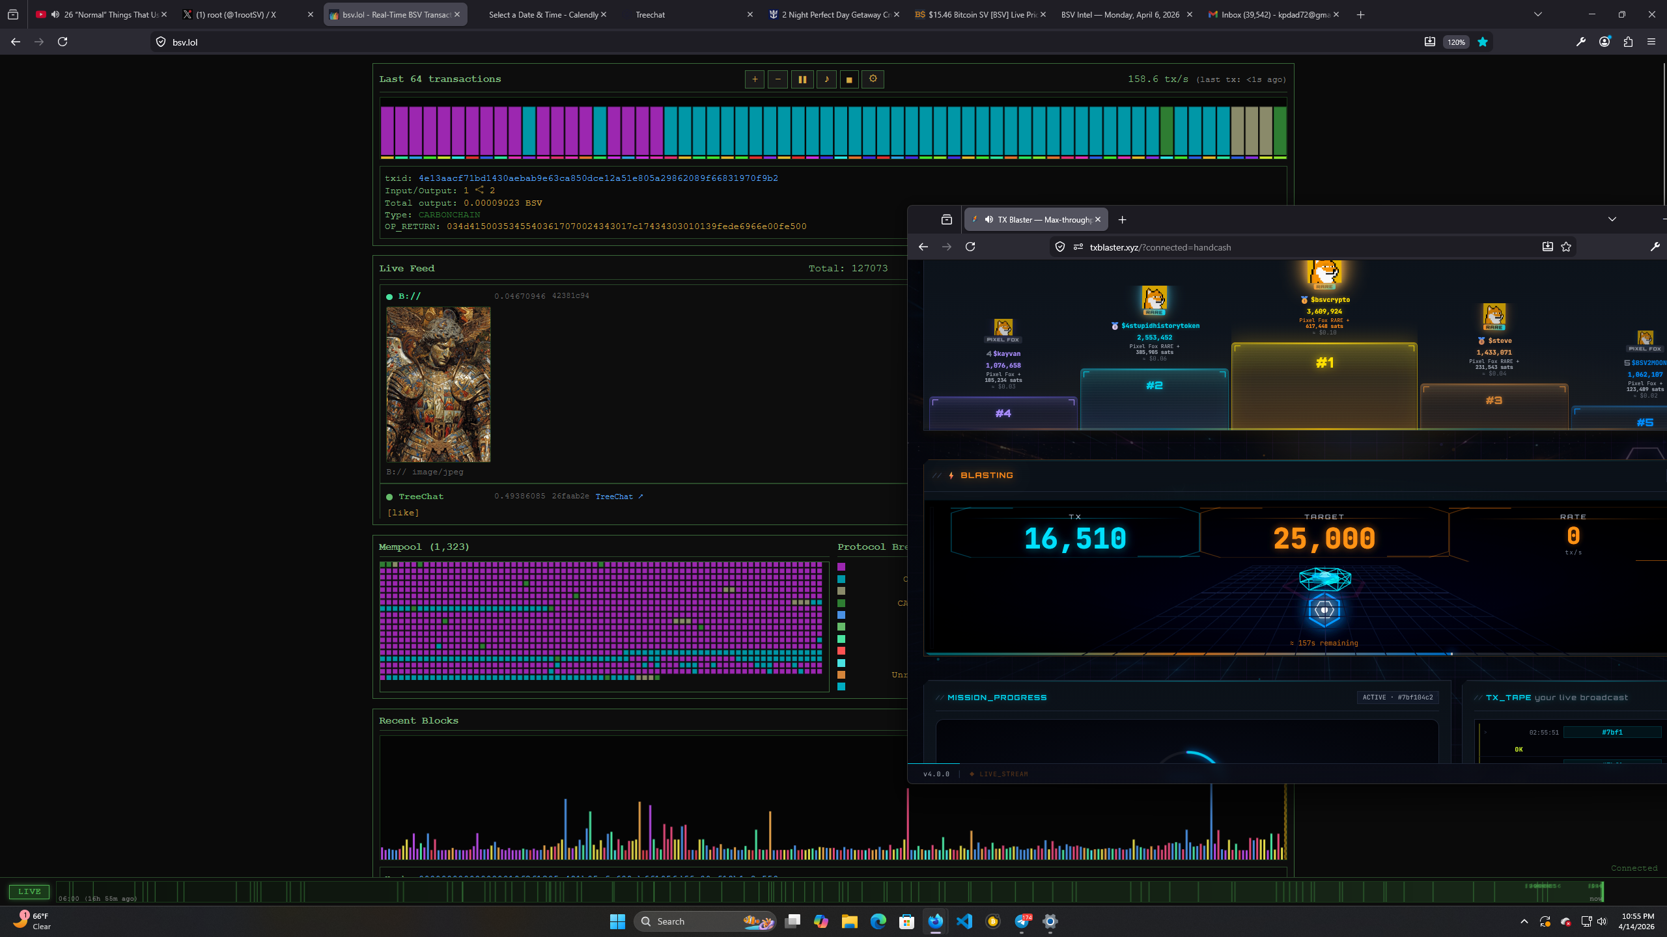Toggle the music note sound button
The width and height of the screenshot is (1667, 937).
point(826,79)
